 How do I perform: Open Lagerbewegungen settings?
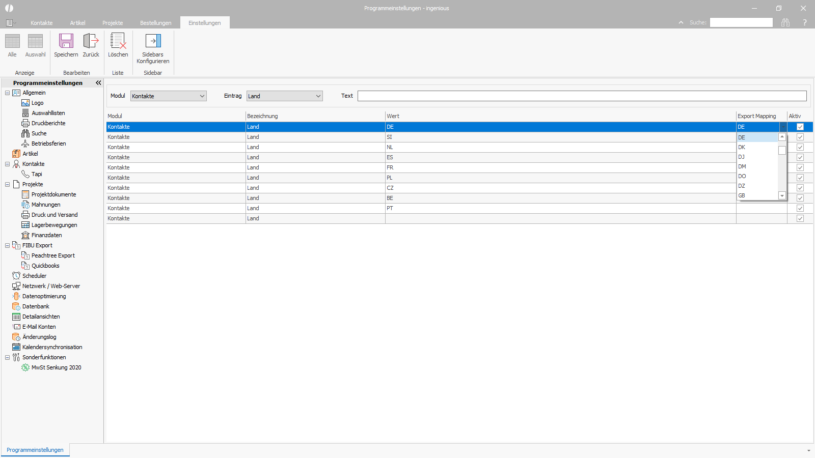[54, 225]
